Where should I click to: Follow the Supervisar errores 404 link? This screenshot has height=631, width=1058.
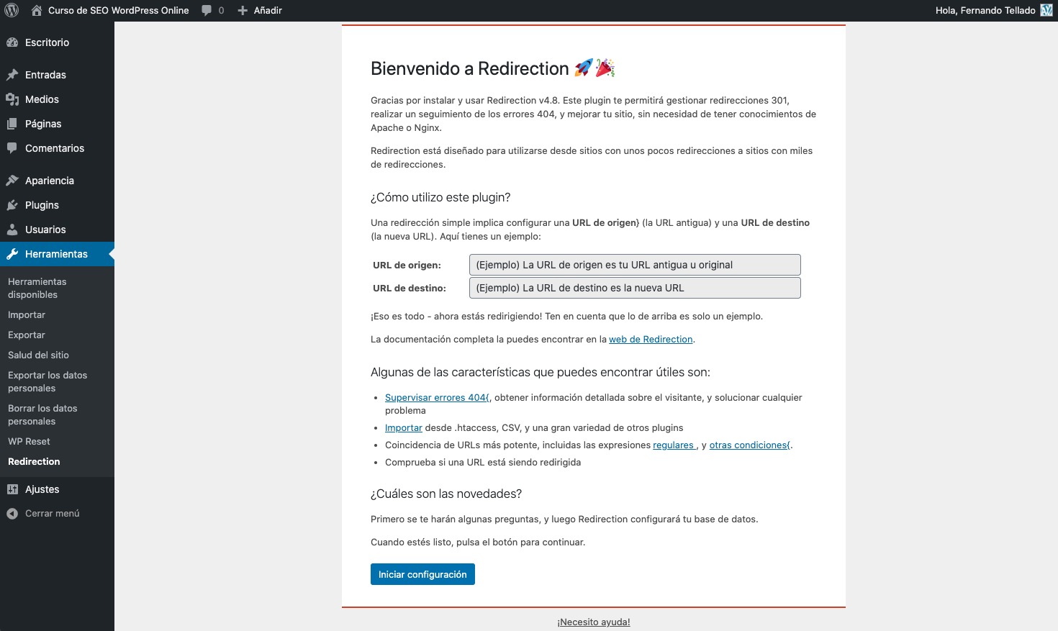pos(436,398)
